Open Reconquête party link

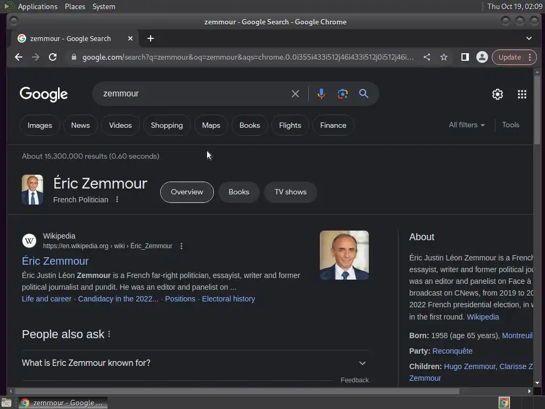coord(452,351)
